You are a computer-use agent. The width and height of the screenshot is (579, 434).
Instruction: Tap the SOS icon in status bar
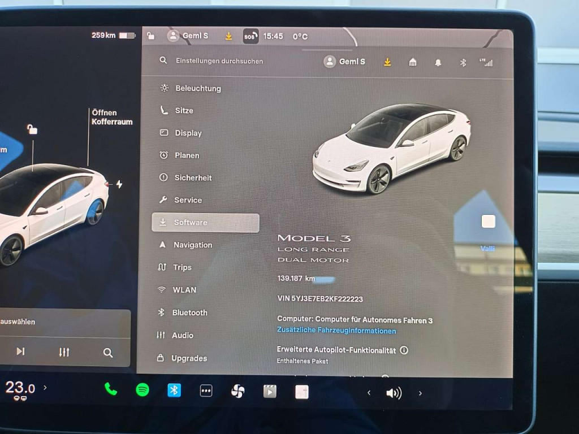250,36
